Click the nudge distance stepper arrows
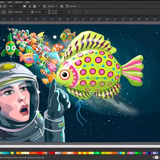Image resolution: width=160 pixels, height=160 pixels. click(x=45, y=12)
